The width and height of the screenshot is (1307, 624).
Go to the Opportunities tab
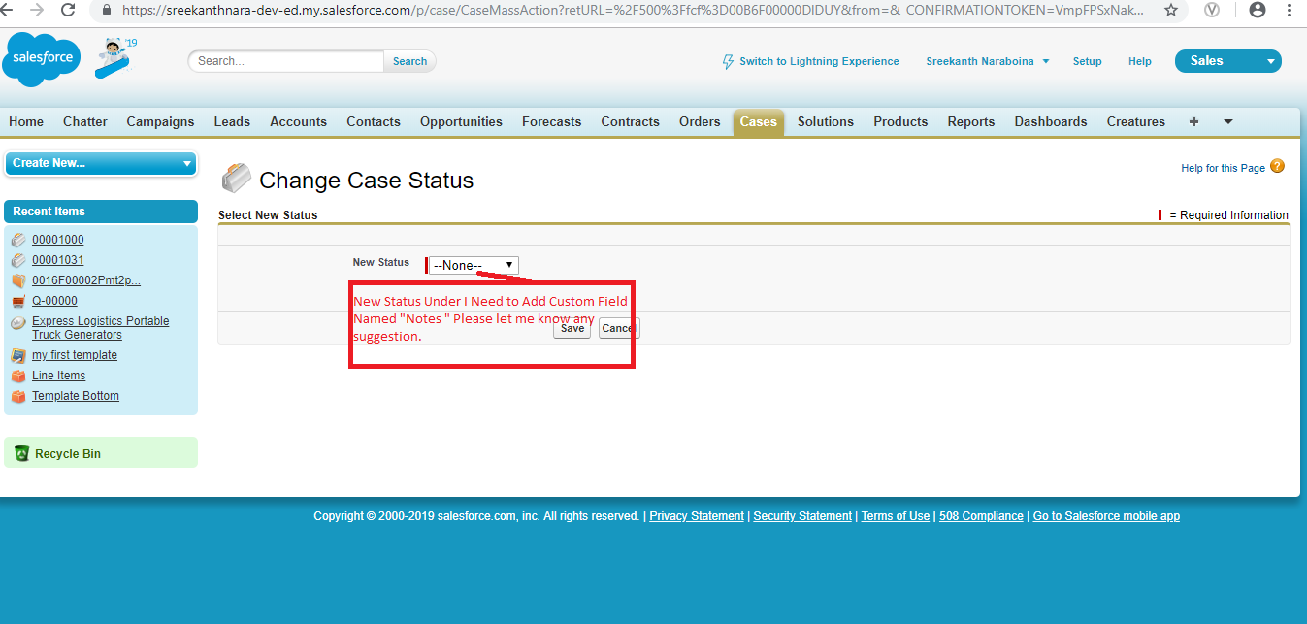(461, 121)
